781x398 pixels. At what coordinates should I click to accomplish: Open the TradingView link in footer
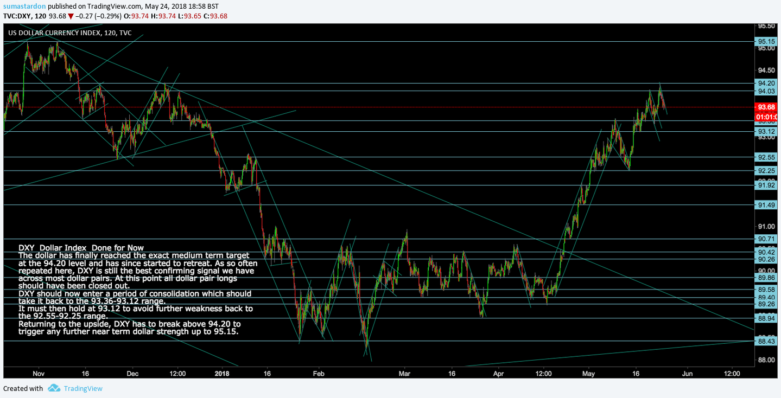click(83, 388)
